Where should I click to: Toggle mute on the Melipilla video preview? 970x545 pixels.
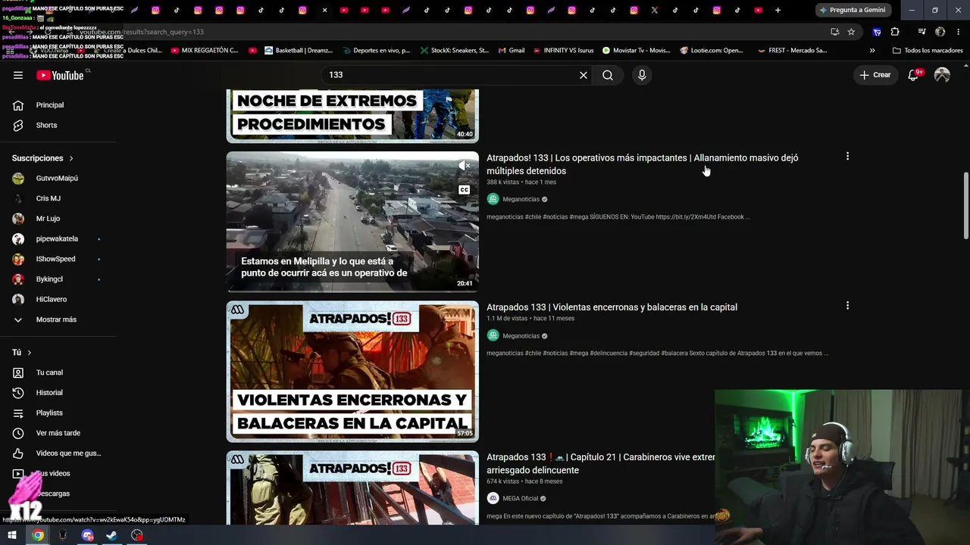point(464,166)
